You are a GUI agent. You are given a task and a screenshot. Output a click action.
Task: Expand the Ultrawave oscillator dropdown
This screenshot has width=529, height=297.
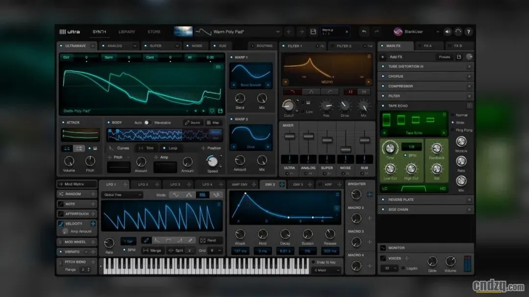(x=93, y=46)
